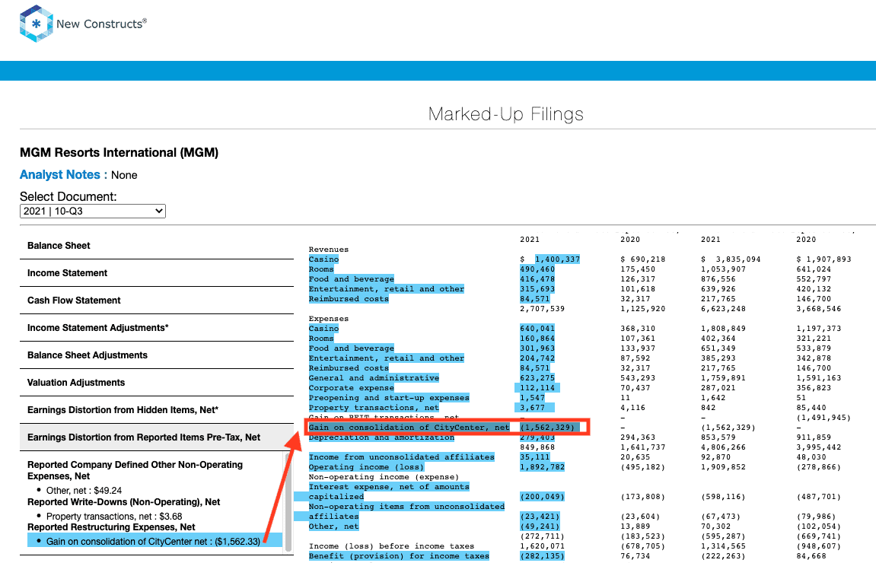Click Non-operating items from unconsolidated label
Image resolution: width=876 pixels, height=563 pixels.
tap(406, 507)
